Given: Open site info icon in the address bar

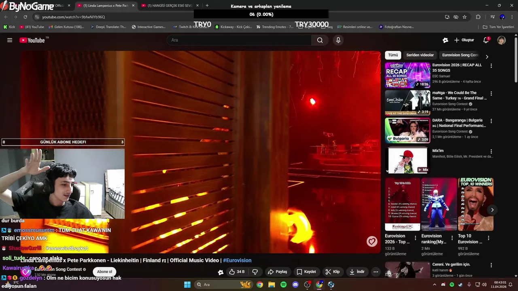Looking at the screenshot, I should coord(37,17).
